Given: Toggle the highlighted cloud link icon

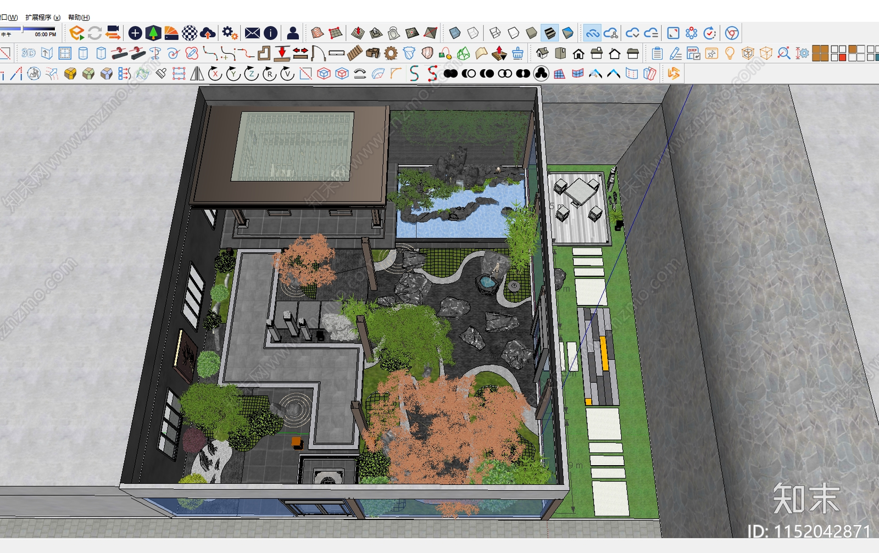Looking at the screenshot, I should click(592, 33).
